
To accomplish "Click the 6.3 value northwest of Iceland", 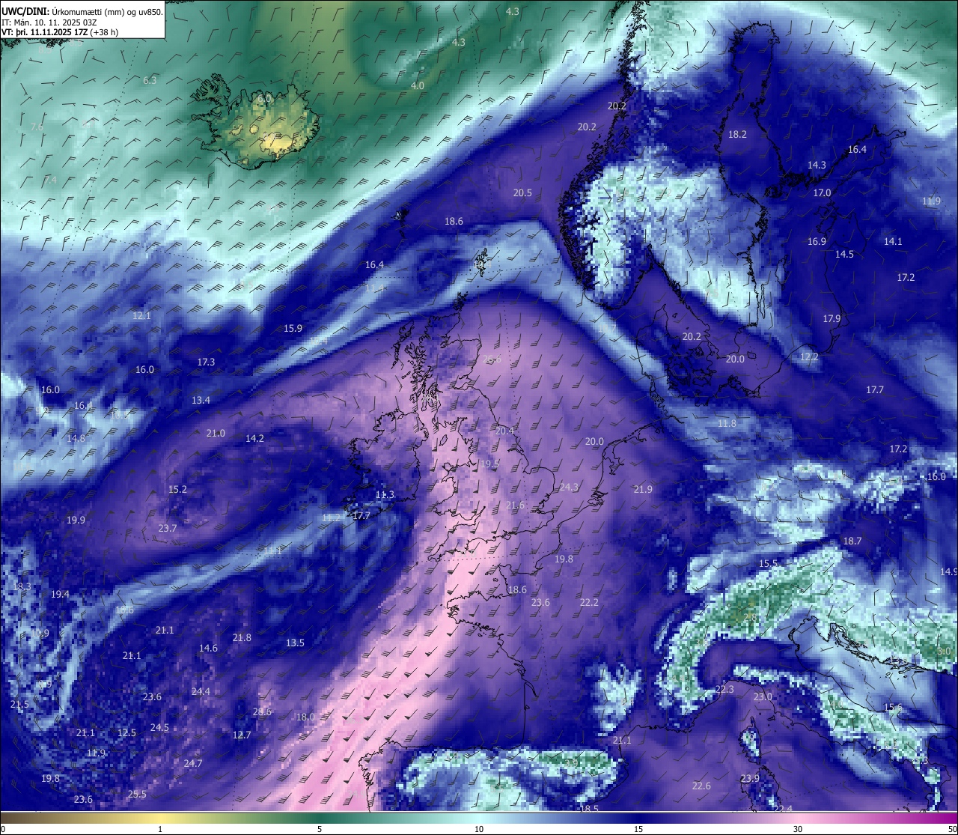I will click(150, 80).
